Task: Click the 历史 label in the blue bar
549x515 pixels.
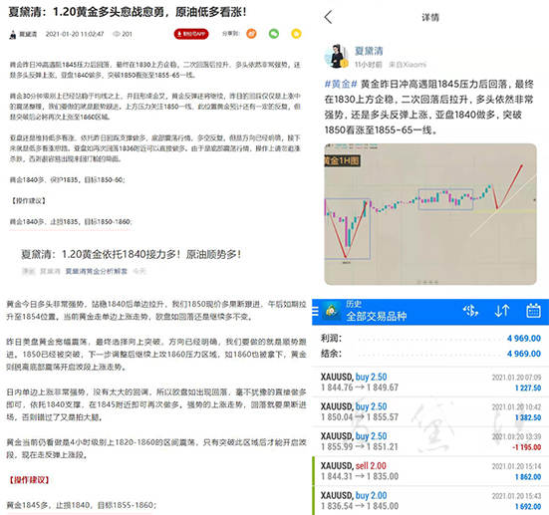Action: pos(354,304)
